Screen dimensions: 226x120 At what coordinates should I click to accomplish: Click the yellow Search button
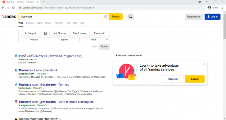(x=116, y=17)
